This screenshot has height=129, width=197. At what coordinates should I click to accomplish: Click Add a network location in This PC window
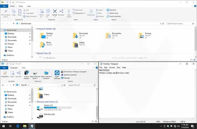pos(46,75)
